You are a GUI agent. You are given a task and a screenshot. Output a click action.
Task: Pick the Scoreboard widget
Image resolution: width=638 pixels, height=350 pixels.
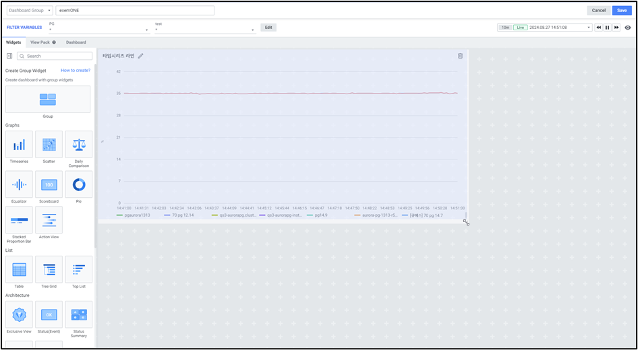click(x=49, y=184)
